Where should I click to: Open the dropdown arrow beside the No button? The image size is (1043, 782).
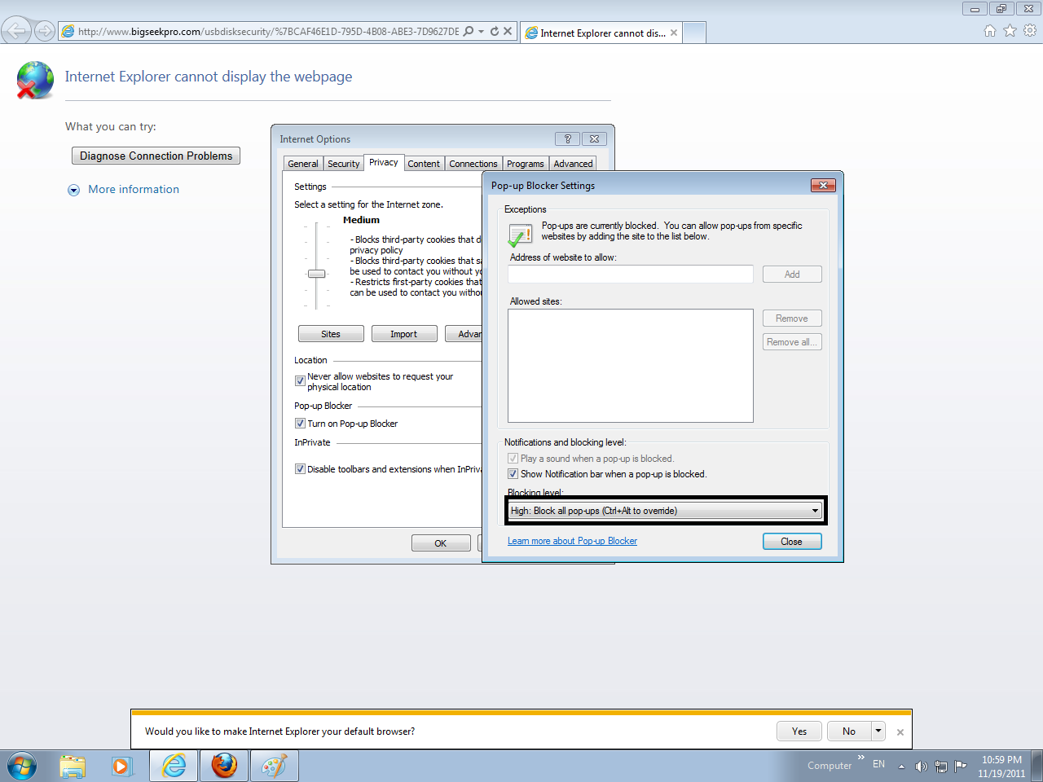(878, 731)
